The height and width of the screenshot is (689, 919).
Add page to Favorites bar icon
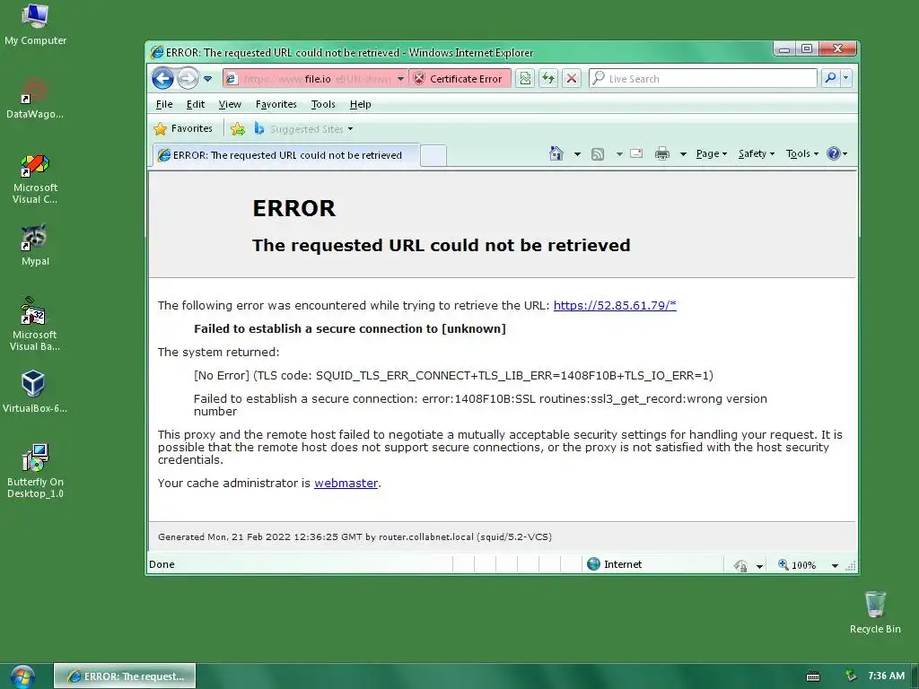point(237,129)
